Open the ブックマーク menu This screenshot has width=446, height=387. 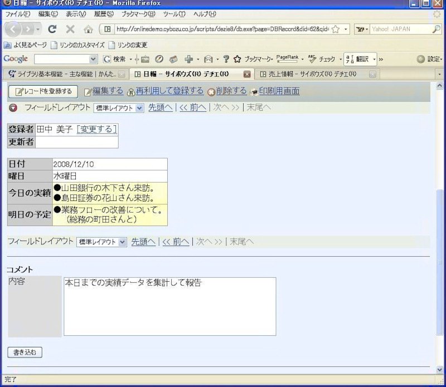tap(138, 14)
